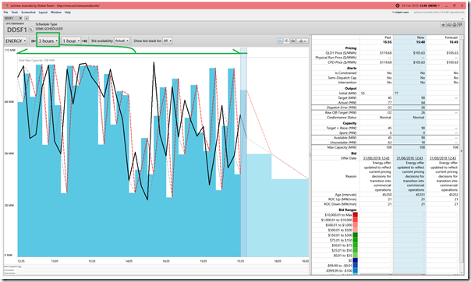Open the Screenshot menu
Image resolution: width=471 pixels, height=282 pixels.
click(x=28, y=12)
